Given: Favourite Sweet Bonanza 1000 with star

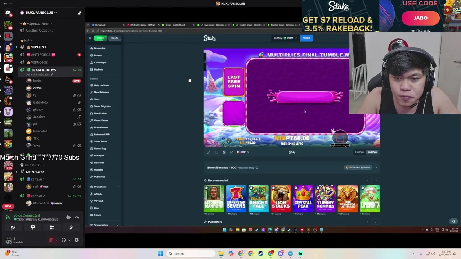Looking at the screenshot, I should [x=257, y=168].
